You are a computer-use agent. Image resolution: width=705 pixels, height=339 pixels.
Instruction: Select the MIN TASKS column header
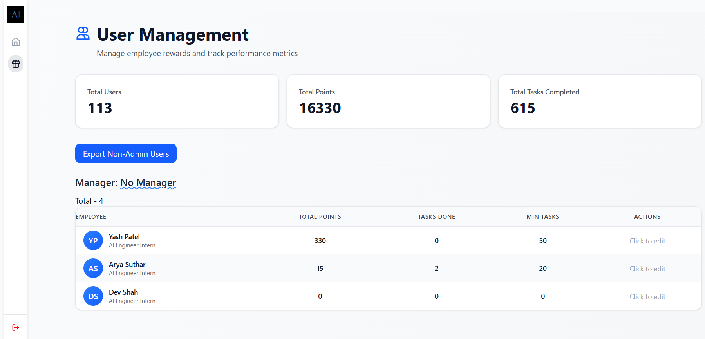point(542,217)
